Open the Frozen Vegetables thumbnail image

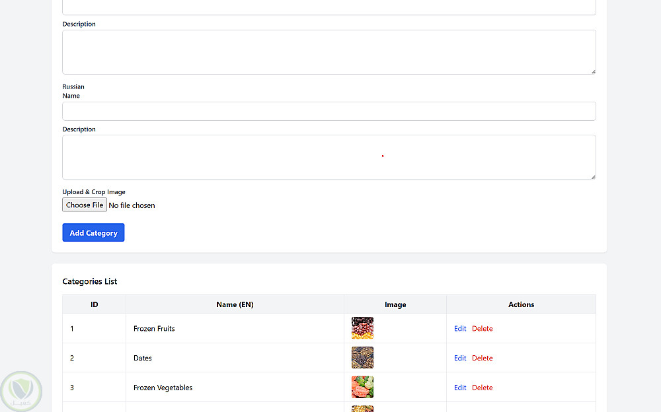pyautogui.click(x=362, y=387)
